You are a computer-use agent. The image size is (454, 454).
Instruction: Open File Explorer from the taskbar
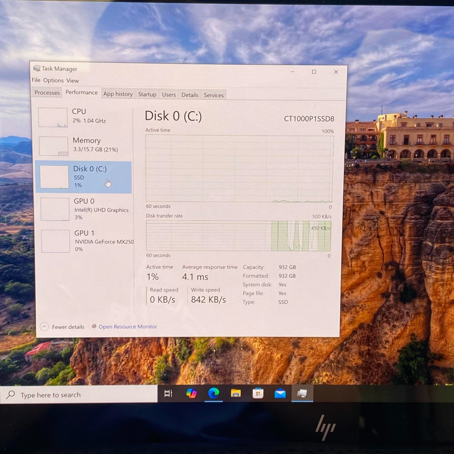[236, 393]
